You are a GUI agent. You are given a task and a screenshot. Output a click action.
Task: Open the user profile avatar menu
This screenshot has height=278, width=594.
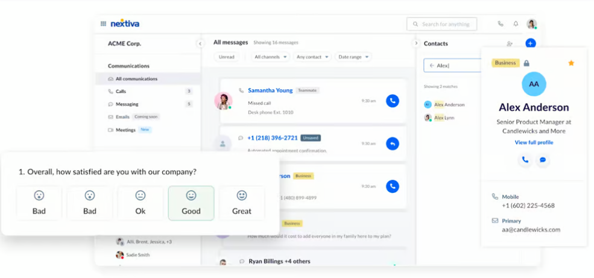(531, 24)
